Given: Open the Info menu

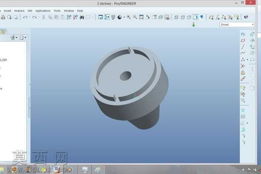Looking at the screenshot, I should [30, 11].
